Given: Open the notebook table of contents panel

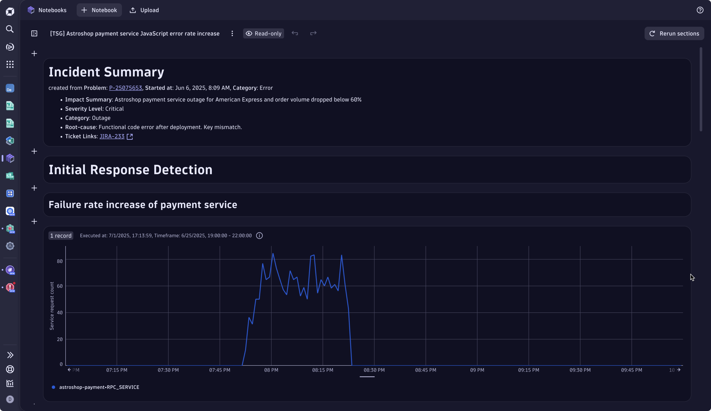Looking at the screenshot, I should pos(34,33).
